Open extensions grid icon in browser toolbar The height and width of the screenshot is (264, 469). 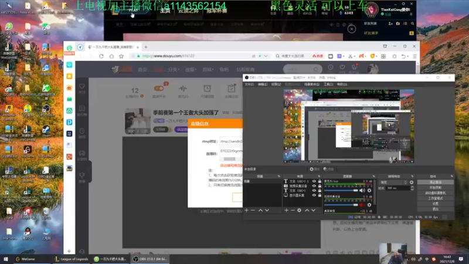[x=383, y=56]
